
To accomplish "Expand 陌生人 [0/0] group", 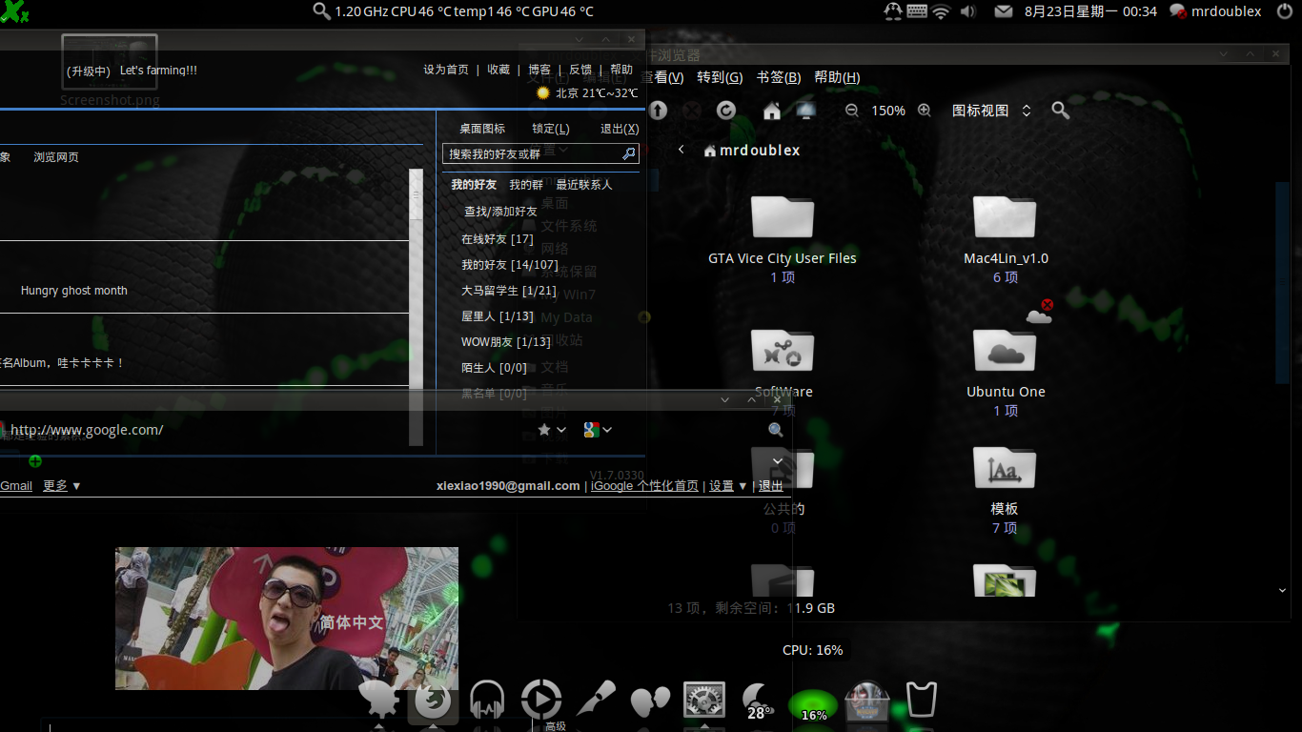I will (494, 368).
